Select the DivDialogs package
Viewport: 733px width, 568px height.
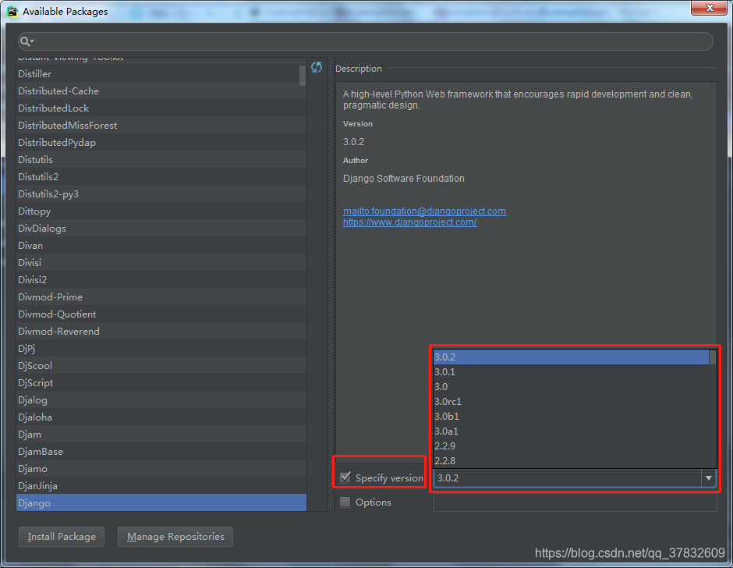(x=161, y=229)
